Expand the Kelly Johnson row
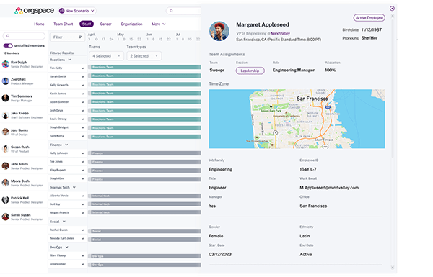 [x=82, y=153]
